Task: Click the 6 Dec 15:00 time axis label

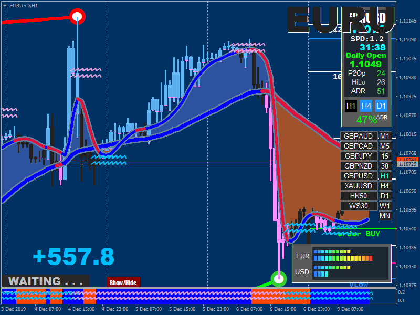Action: [283, 309]
